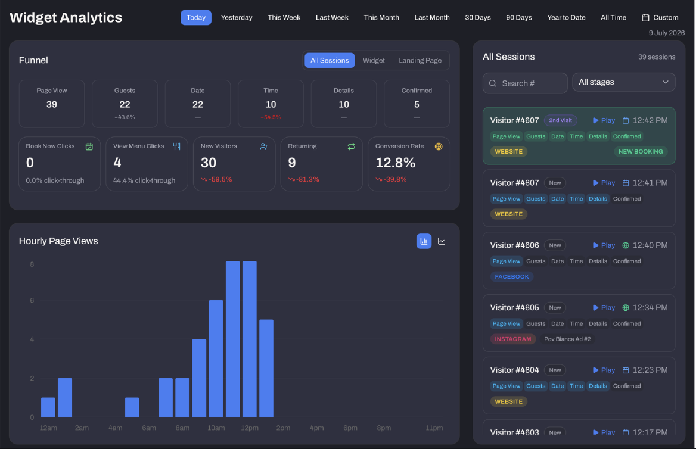Image resolution: width=696 pixels, height=449 pixels.
Task: Select the All Time range
Action: (613, 18)
